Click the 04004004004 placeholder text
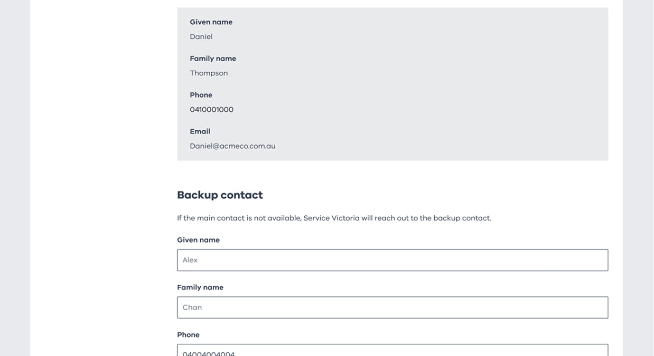The image size is (654, 356). point(209,353)
